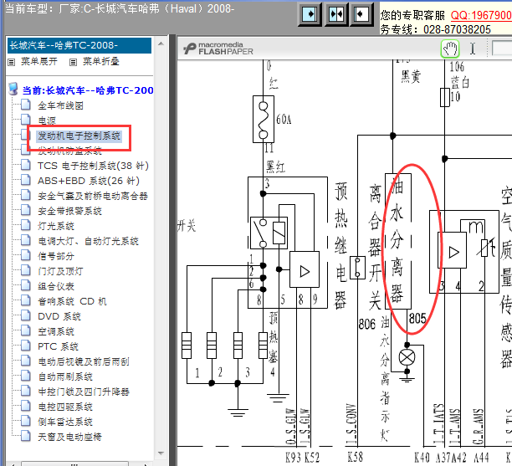Click the page icon beside 信号部分
Screen dimensions: 512x466
[25, 256]
